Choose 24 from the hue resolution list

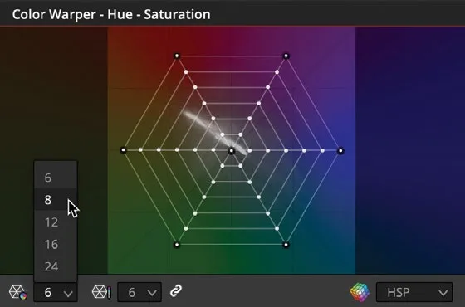[x=56, y=266]
